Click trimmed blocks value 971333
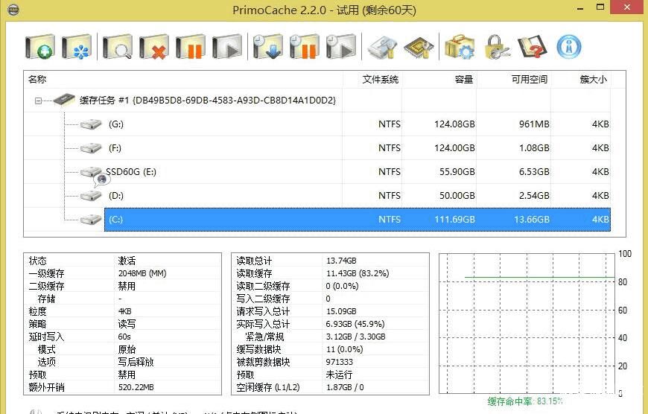648x414 pixels. coord(339,362)
